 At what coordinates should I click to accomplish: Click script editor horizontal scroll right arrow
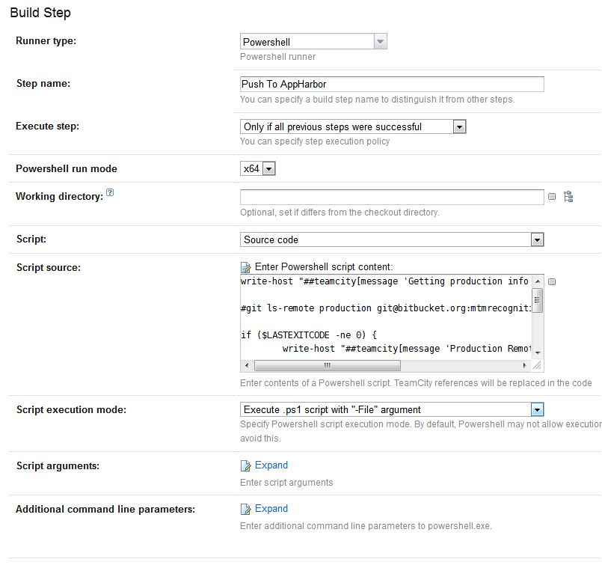tap(525, 366)
